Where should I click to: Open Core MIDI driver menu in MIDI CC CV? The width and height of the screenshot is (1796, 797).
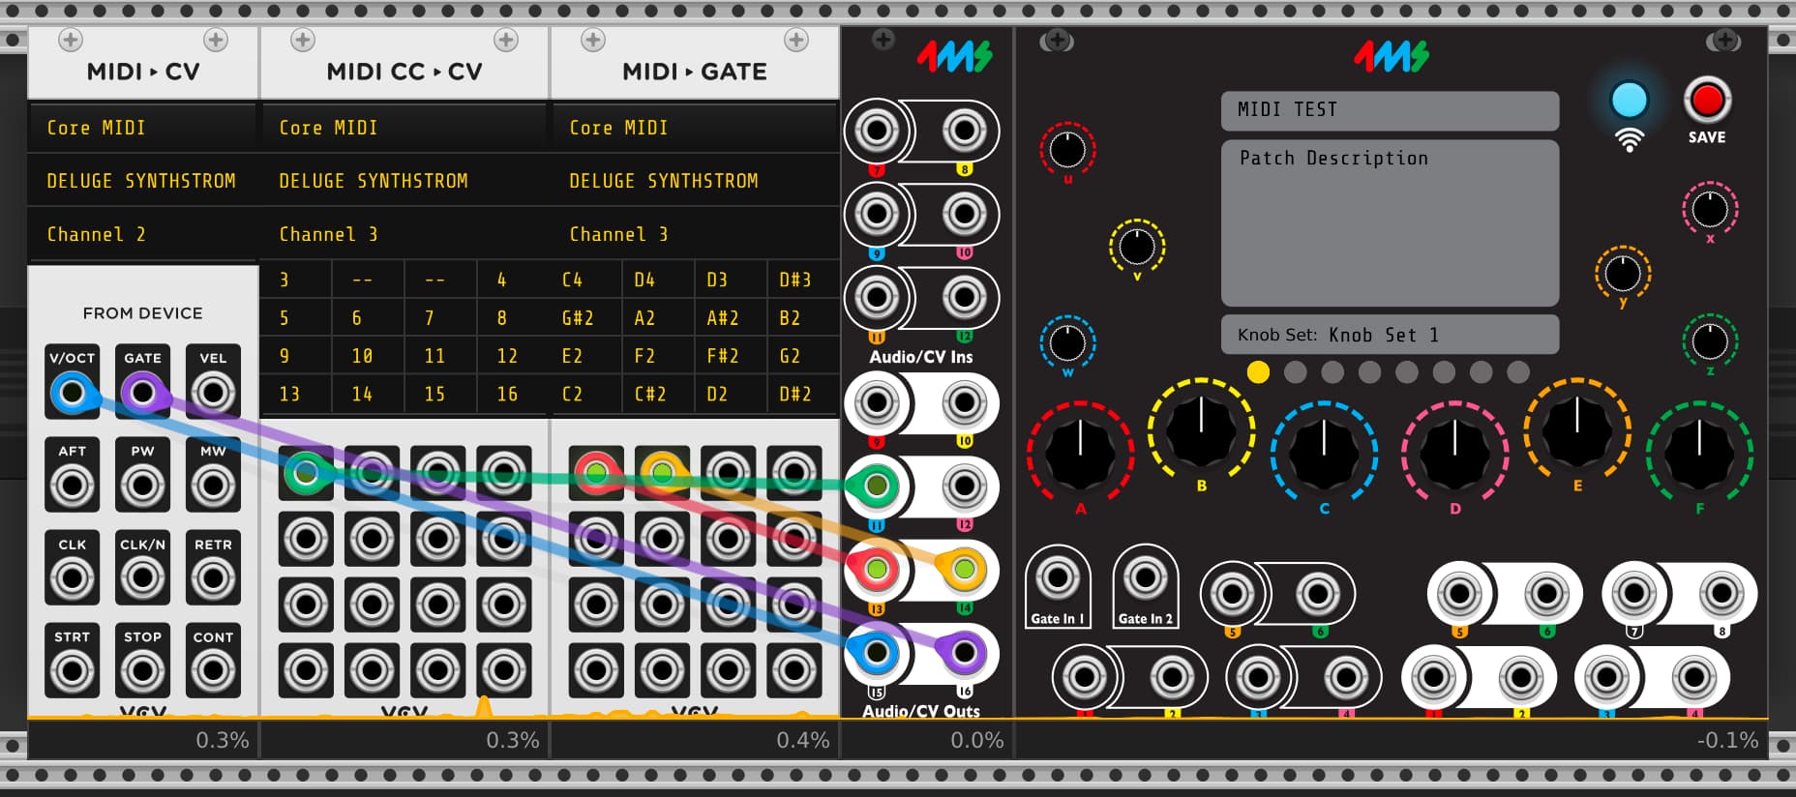pyautogui.click(x=404, y=128)
